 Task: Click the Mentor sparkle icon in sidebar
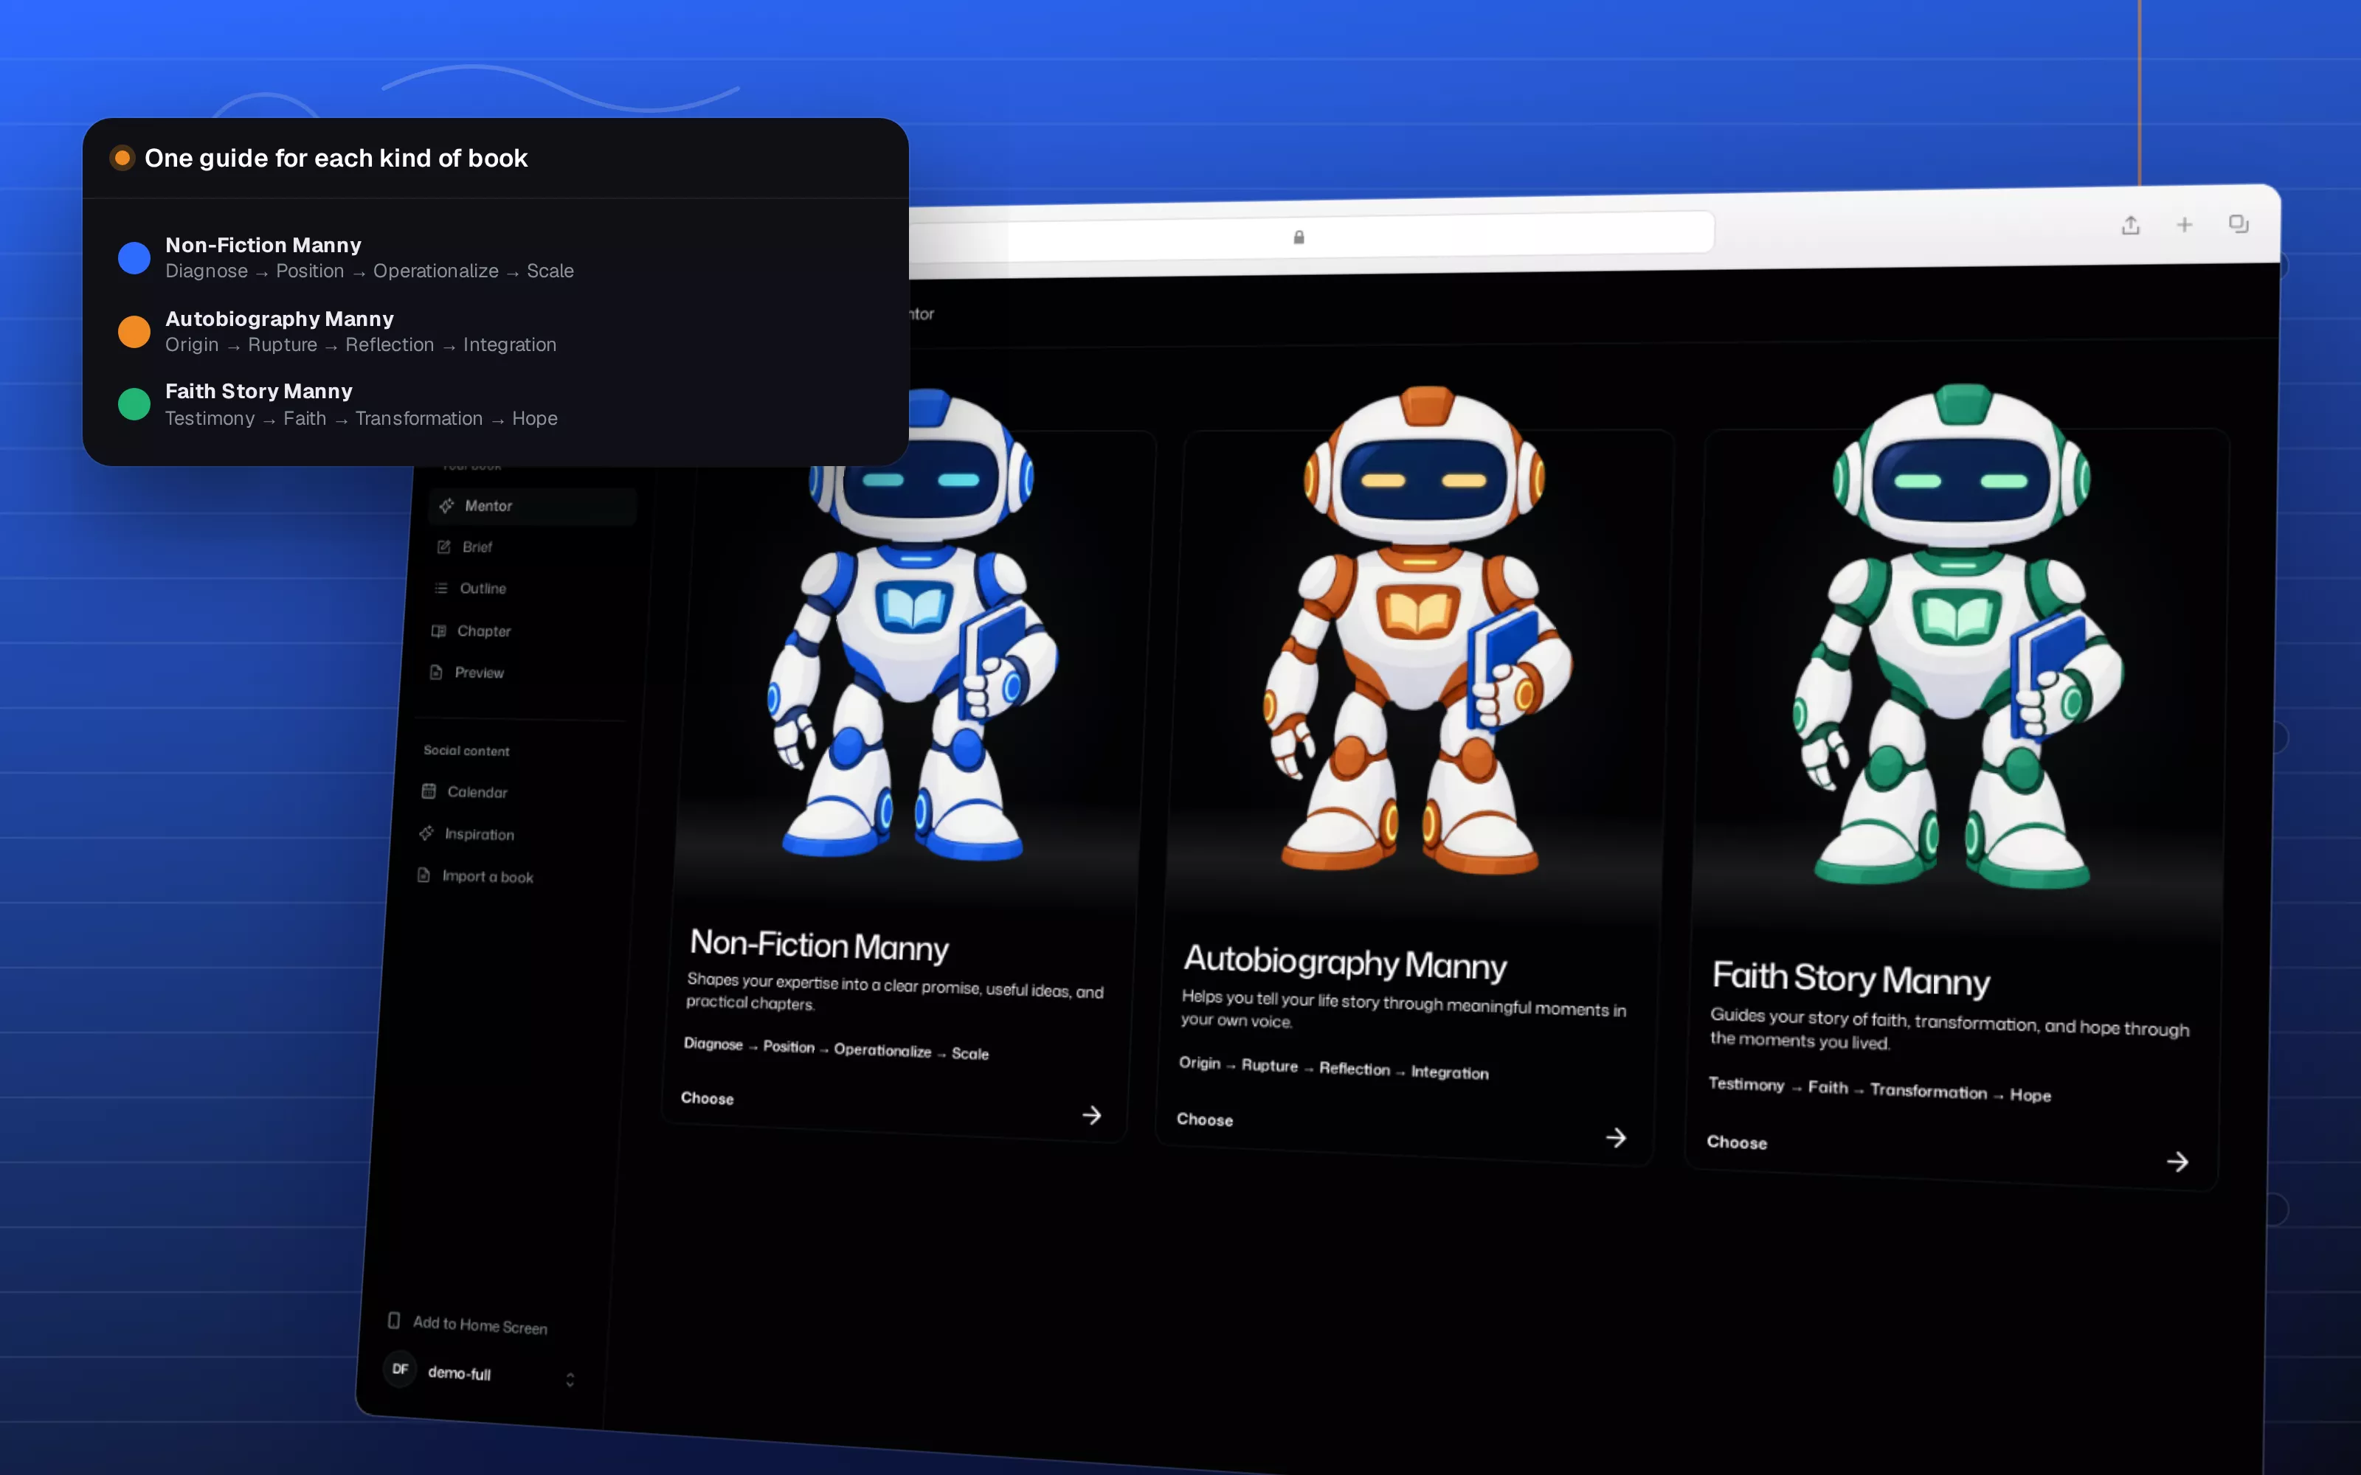tap(447, 505)
